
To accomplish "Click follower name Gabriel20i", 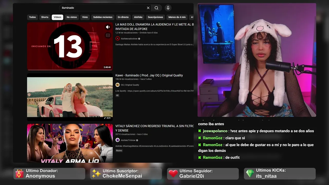I will click(192, 176).
